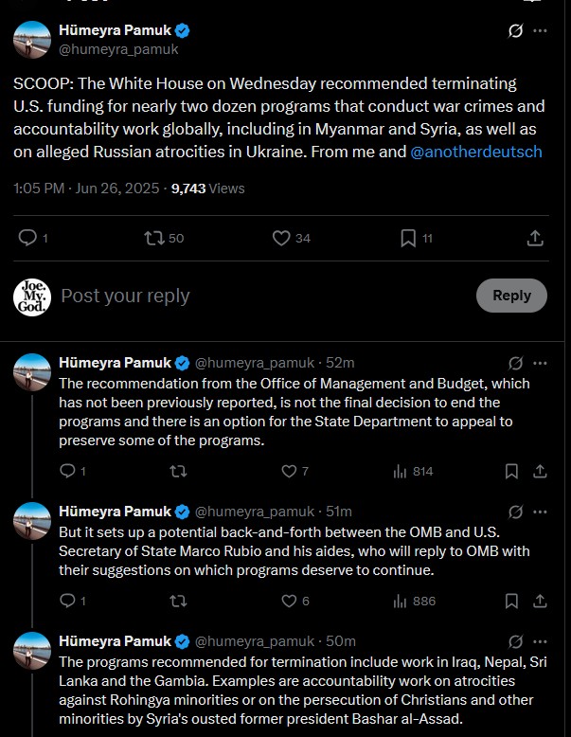Repost the 51m reply about OMB back-and-forth

pyautogui.click(x=178, y=601)
